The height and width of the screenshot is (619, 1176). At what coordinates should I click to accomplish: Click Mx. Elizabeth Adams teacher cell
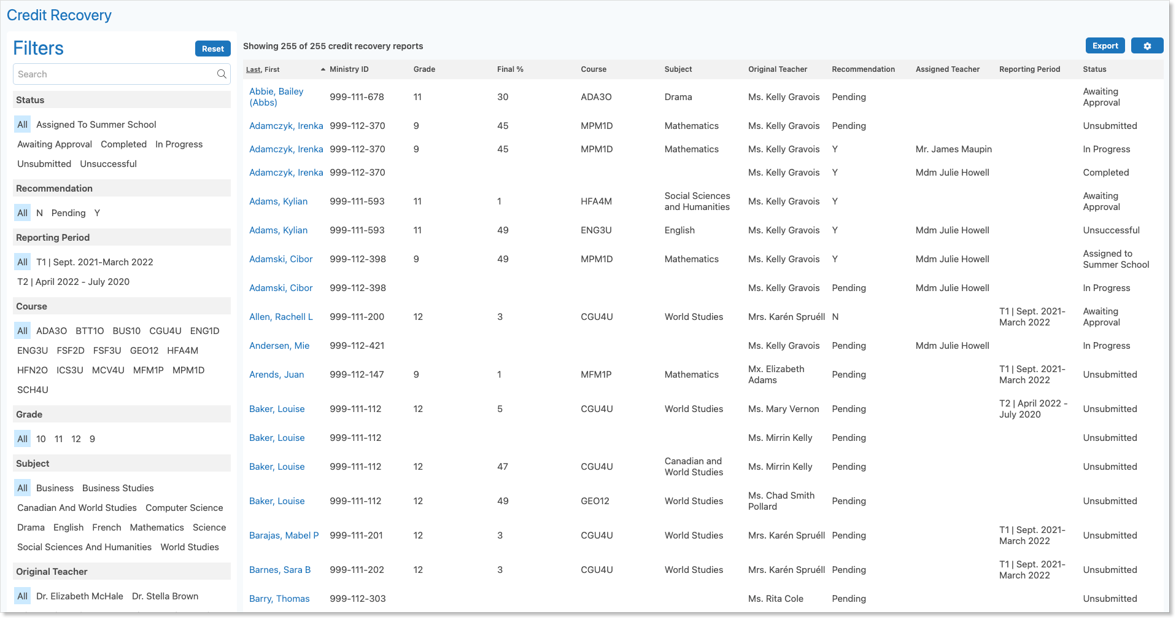[776, 375]
